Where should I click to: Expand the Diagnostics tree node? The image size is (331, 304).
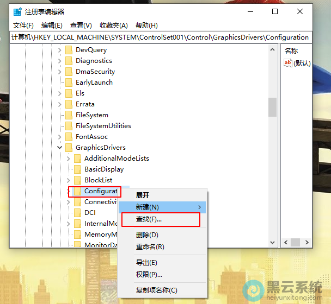pos(60,61)
